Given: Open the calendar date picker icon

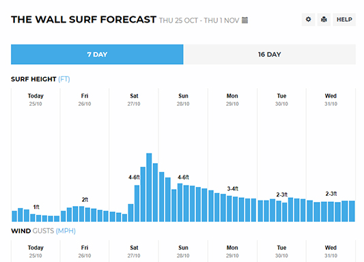Looking at the screenshot, I should pos(244,20).
